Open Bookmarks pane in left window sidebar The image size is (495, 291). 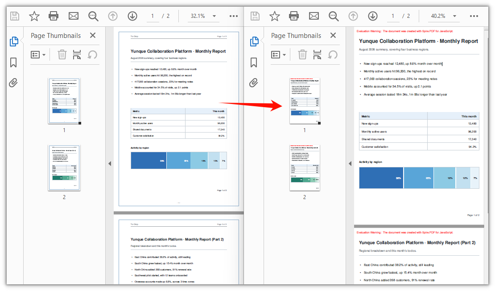pos(13,62)
